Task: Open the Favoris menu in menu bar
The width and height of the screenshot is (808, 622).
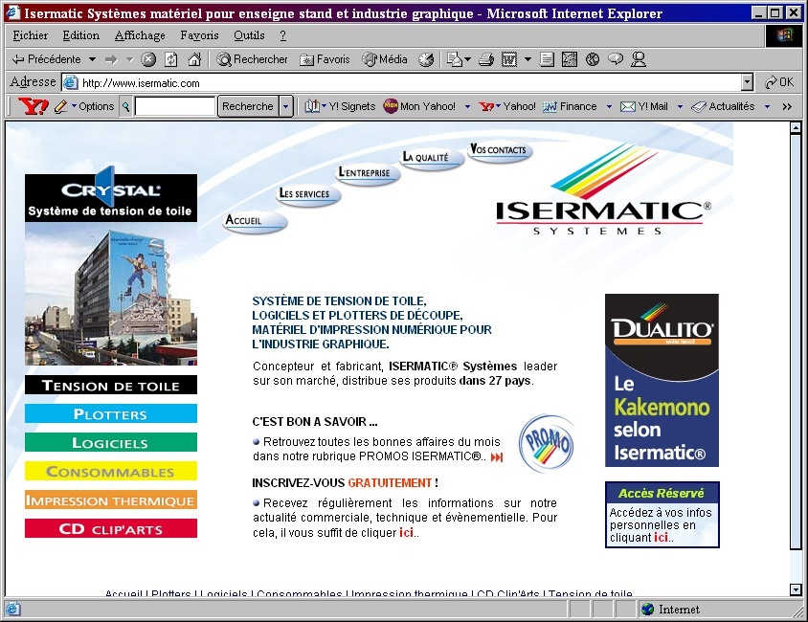Action: (x=199, y=35)
